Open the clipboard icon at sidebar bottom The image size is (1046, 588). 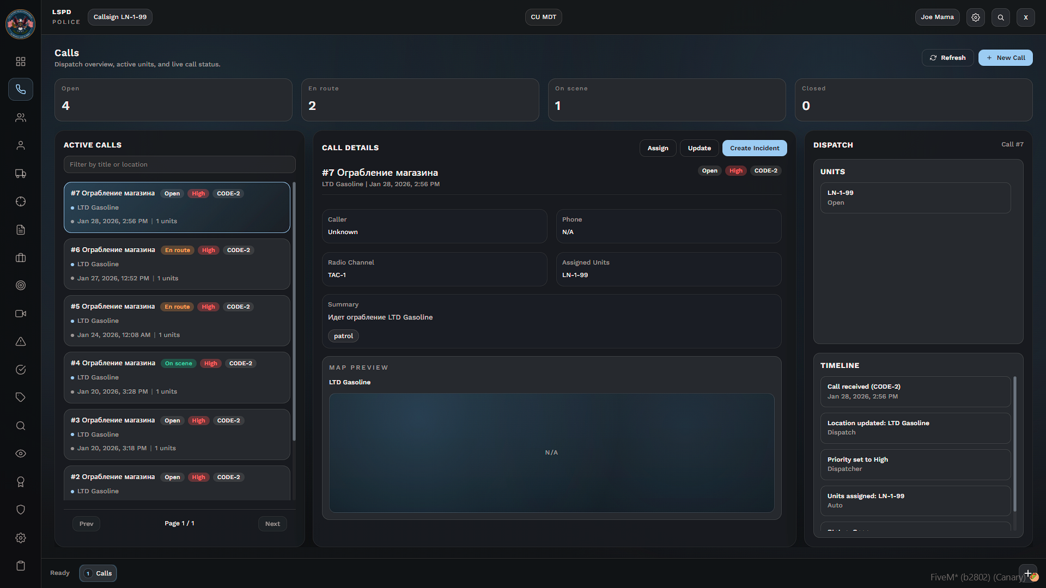tap(21, 566)
